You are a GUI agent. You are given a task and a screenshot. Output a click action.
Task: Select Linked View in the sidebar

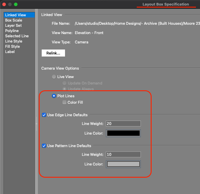[x=15, y=15]
